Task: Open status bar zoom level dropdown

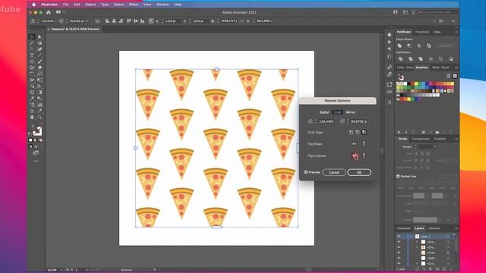Action: point(61,270)
